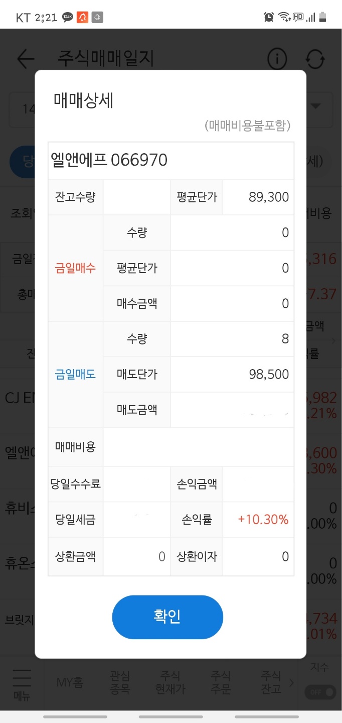The height and width of the screenshot is (723, 342).
Task: Expand the account dropdown arrow
Action: point(315,106)
